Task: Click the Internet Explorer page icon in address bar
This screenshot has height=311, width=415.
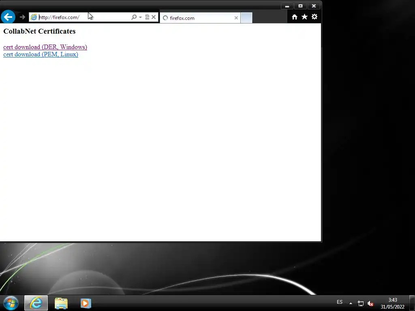Action: coord(34,17)
